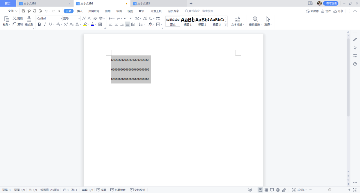The width and height of the screenshot is (360, 193).
Task: Click the search commands input field
Action: 199,11
